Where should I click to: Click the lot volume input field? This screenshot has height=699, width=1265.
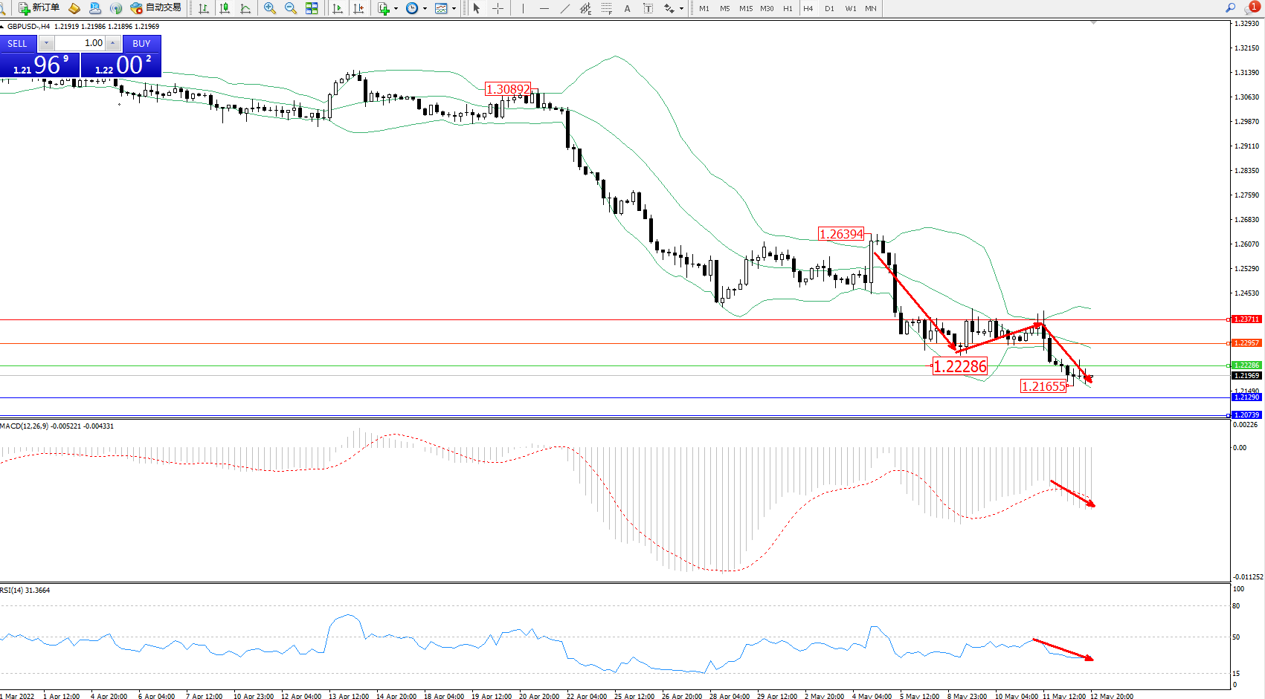[80, 43]
